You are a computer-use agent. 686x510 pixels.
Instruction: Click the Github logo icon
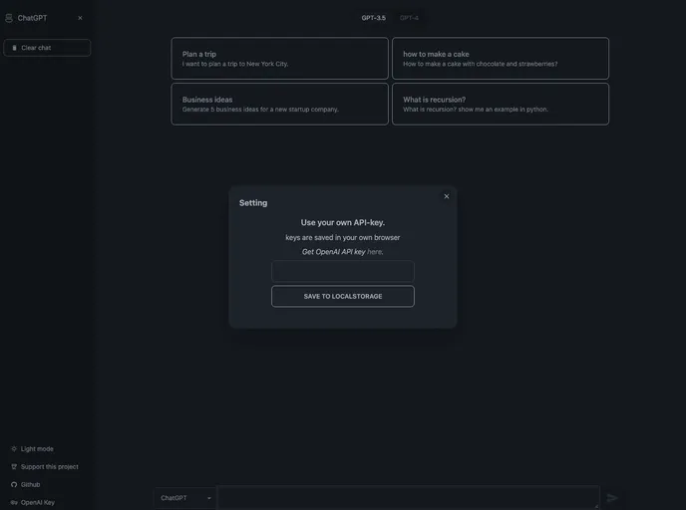(x=14, y=485)
